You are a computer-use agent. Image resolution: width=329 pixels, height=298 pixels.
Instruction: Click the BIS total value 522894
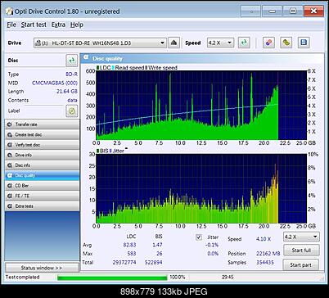(154, 262)
